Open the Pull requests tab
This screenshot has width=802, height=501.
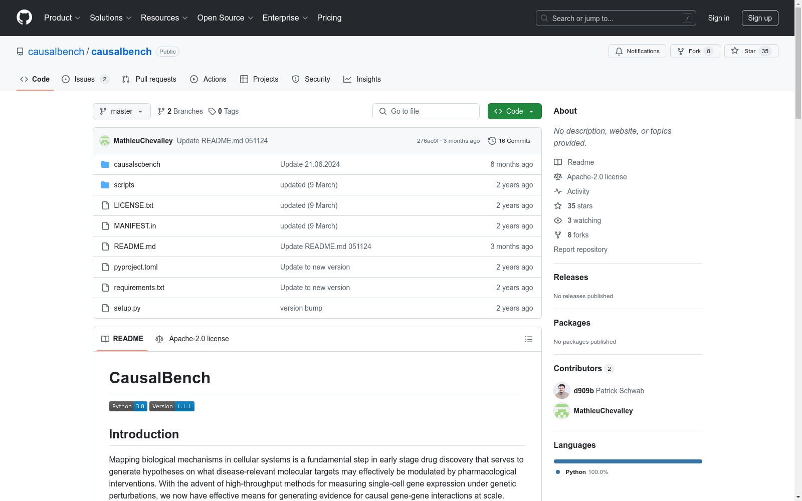(x=149, y=79)
